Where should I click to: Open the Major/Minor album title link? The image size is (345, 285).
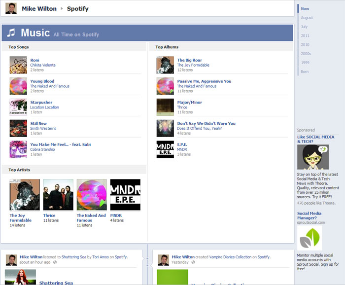(190, 103)
